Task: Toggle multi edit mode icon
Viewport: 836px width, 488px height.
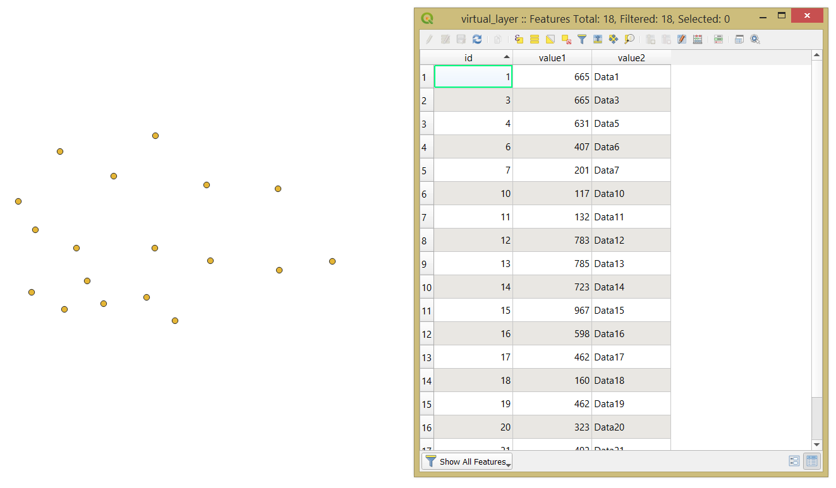Action: [x=445, y=39]
